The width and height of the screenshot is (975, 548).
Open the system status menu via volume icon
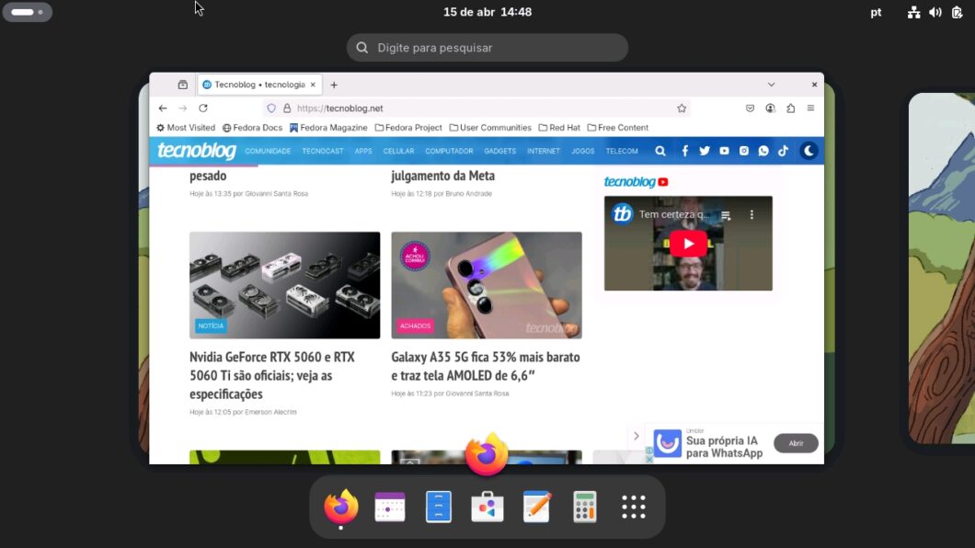coord(935,13)
